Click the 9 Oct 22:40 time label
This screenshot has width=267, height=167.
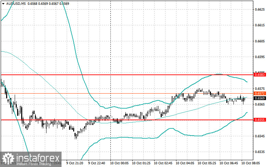[96, 163]
